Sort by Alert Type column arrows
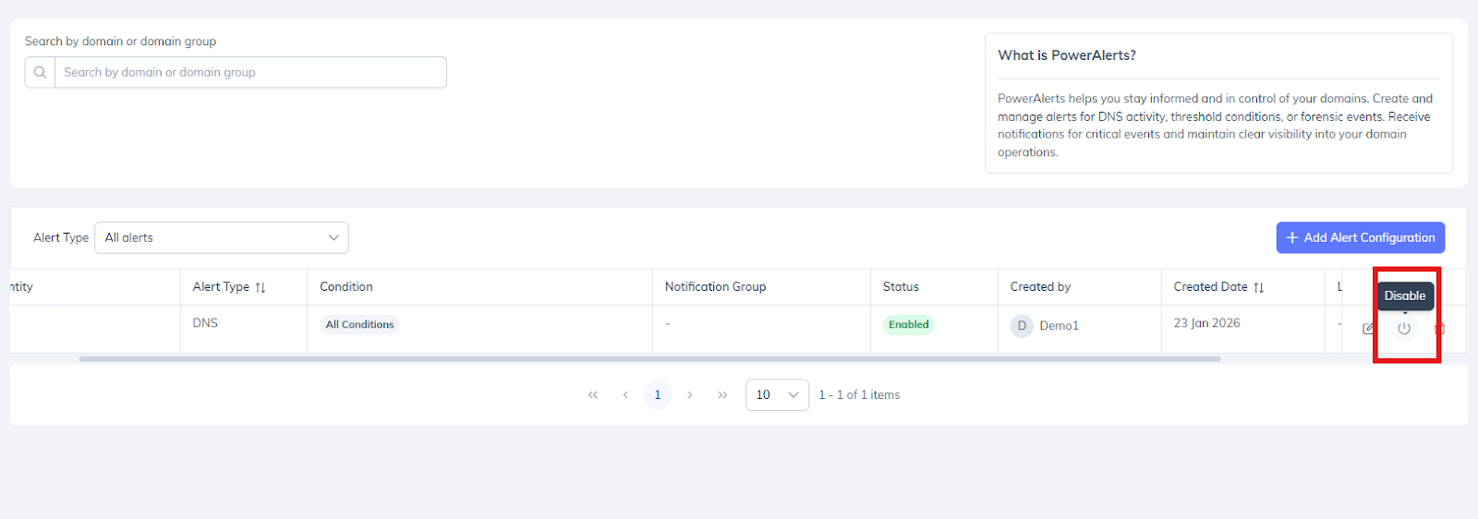 pos(260,287)
